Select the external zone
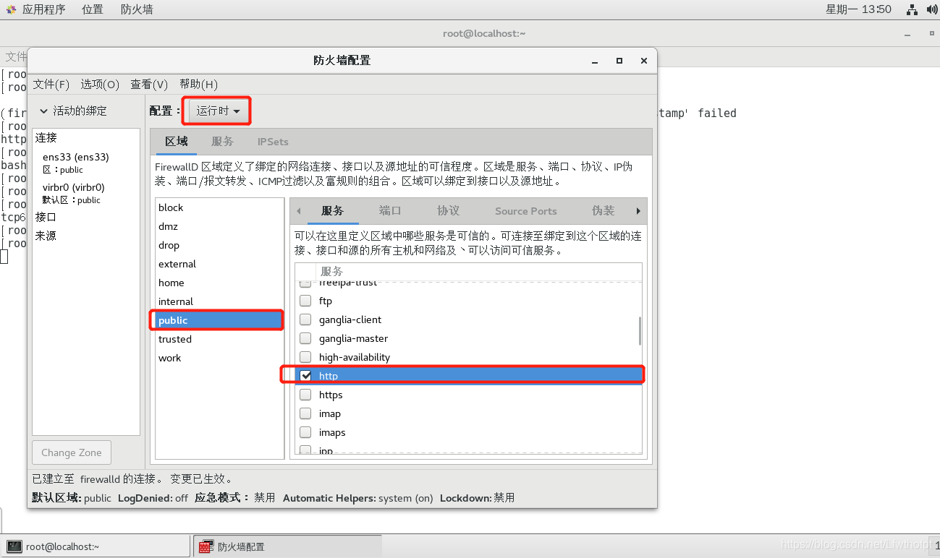This screenshot has height=558, width=940. [219, 264]
